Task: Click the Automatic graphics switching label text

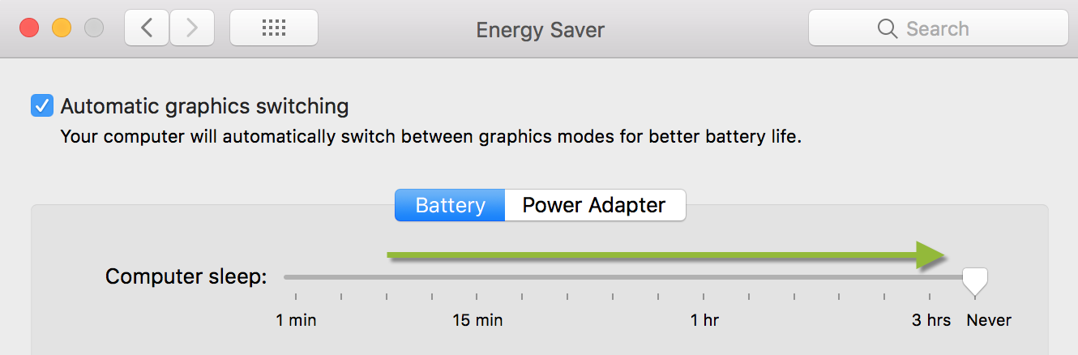Action: pos(204,106)
